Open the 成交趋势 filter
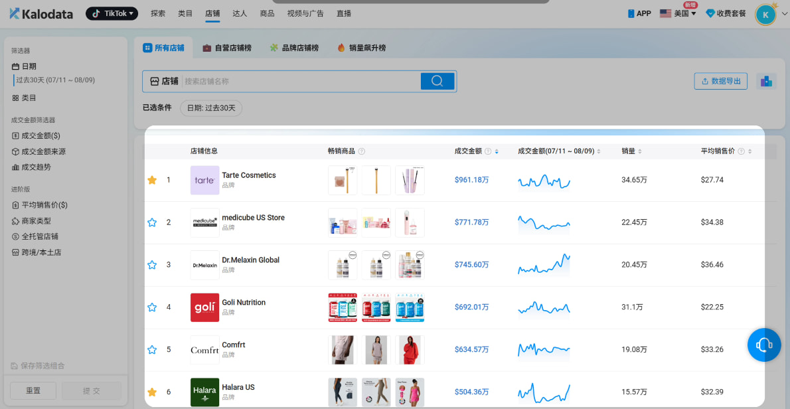Image resolution: width=790 pixels, height=409 pixels. tap(31, 167)
